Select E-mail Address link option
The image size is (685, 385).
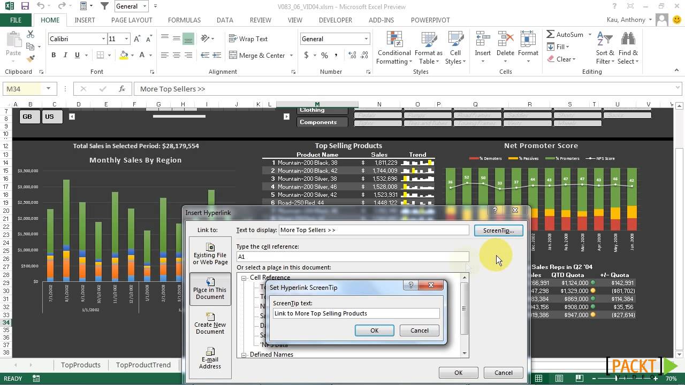pyautogui.click(x=210, y=358)
